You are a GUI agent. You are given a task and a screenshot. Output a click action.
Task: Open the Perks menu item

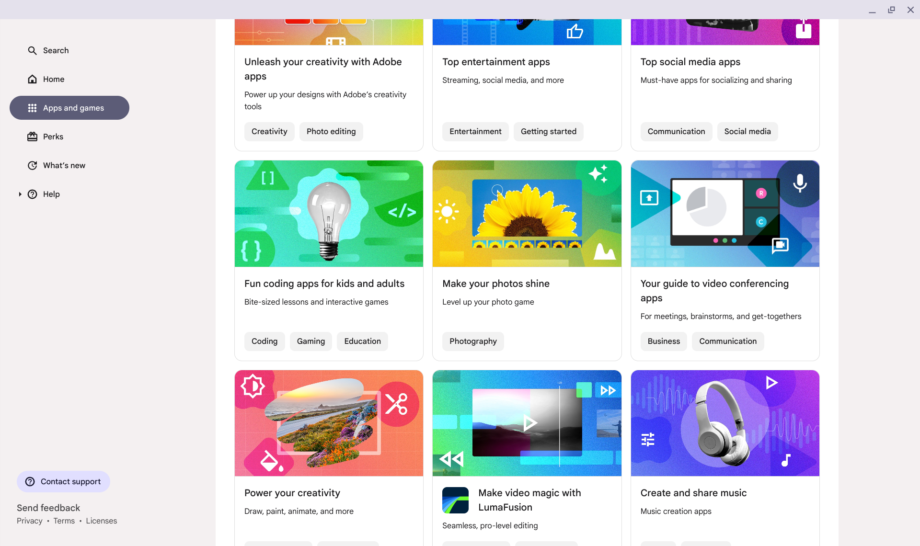coord(53,136)
